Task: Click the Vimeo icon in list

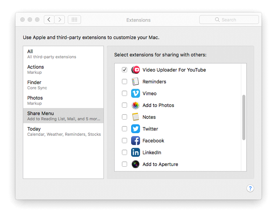Action: pos(135,93)
